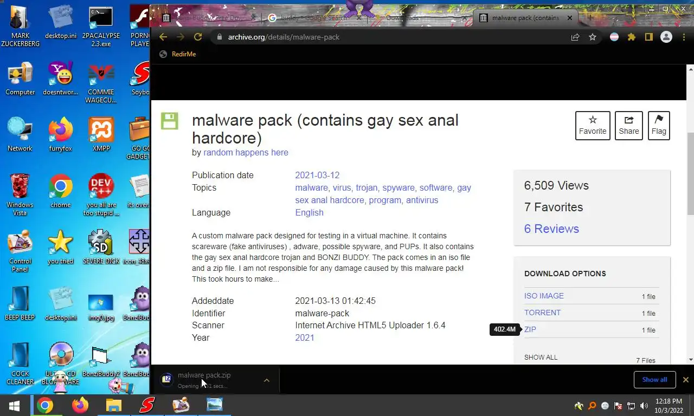Close the malware pack tab
This screenshot has height=416, width=694.
pyautogui.click(x=569, y=18)
